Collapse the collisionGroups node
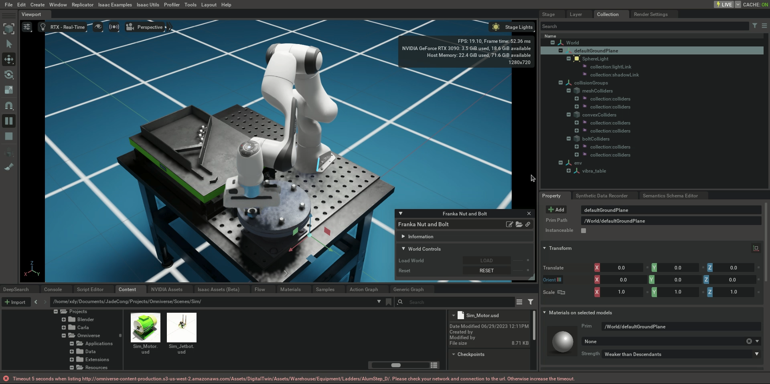 coord(561,82)
